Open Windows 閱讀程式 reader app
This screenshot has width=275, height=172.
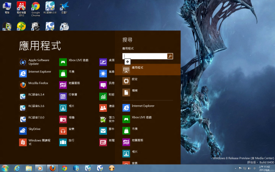click(x=35, y=142)
